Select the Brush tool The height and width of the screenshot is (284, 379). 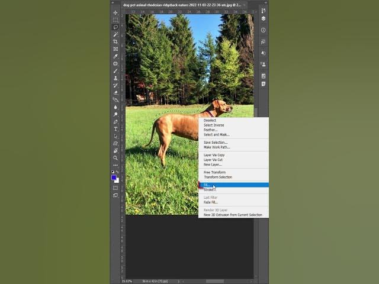pyautogui.click(x=115, y=71)
